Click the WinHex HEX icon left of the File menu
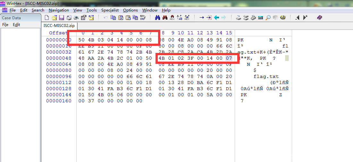The width and height of the screenshot is (353, 162). click(x=5, y=10)
